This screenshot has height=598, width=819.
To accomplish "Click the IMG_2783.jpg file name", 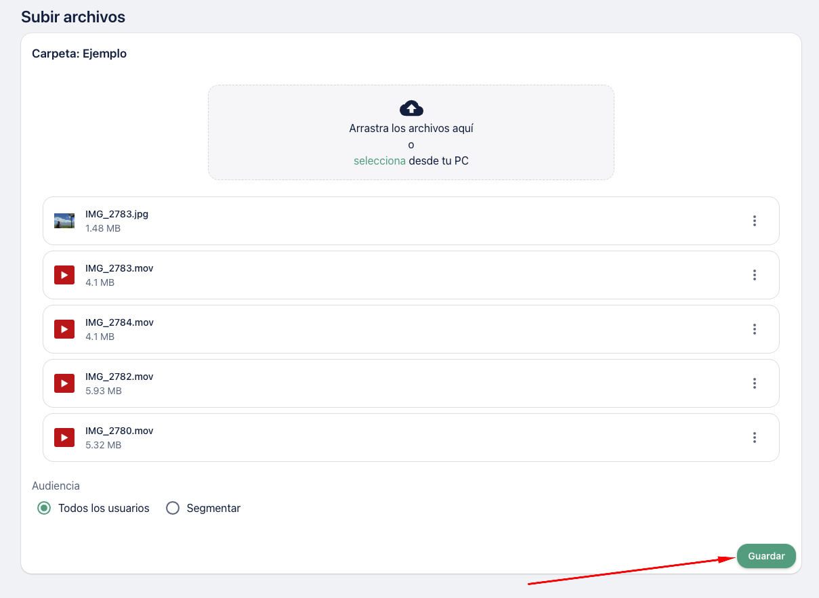I will [117, 214].
